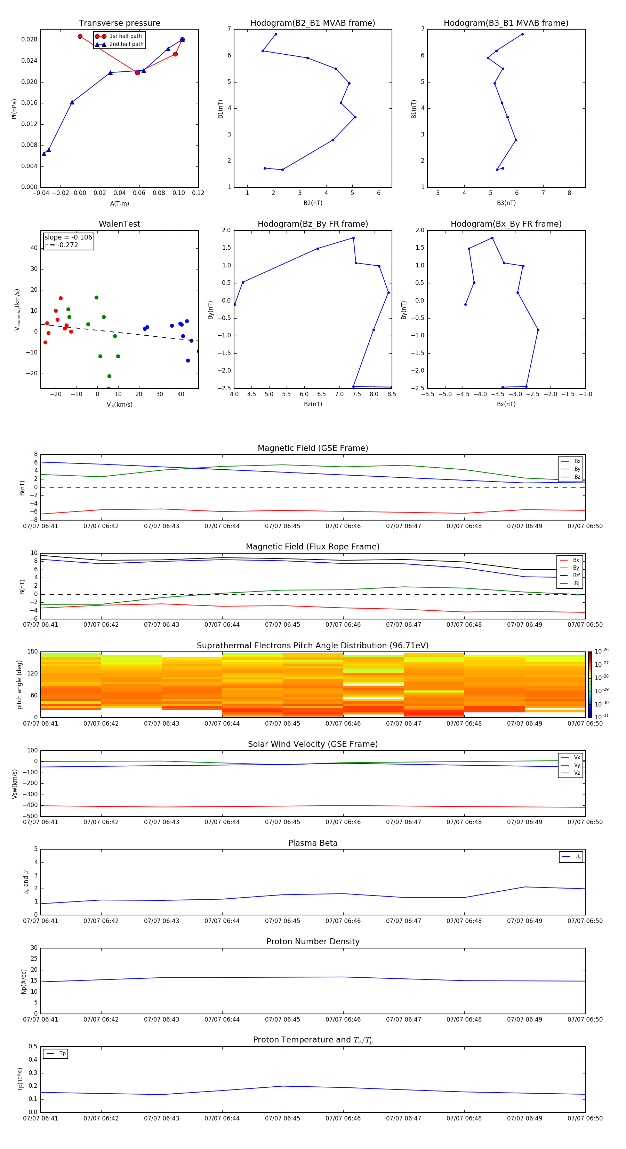This screenshot has width=626, height=1149.
Task: Click the 'Transverse pressure' plot title
Action: tap(119, 23)
